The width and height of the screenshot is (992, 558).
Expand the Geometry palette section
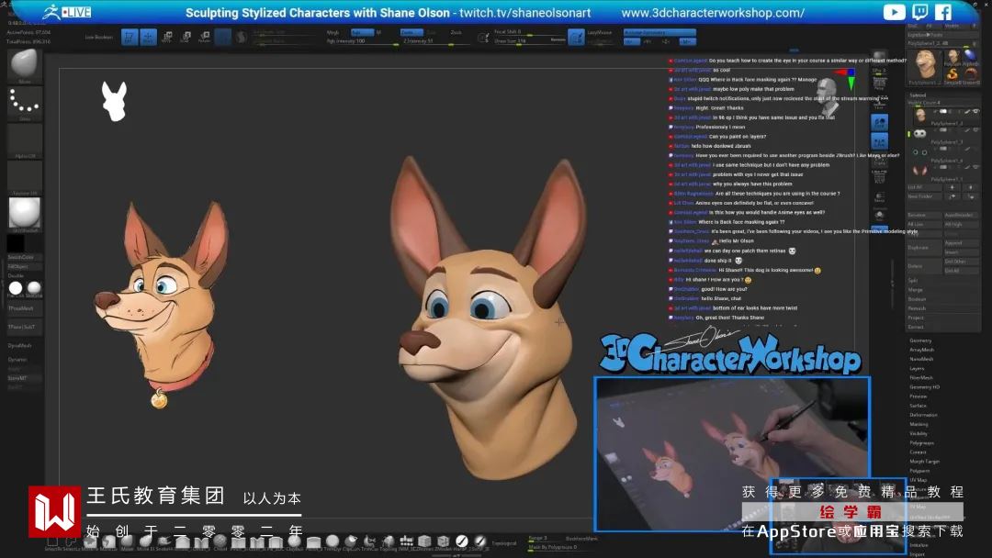(920, 340)
